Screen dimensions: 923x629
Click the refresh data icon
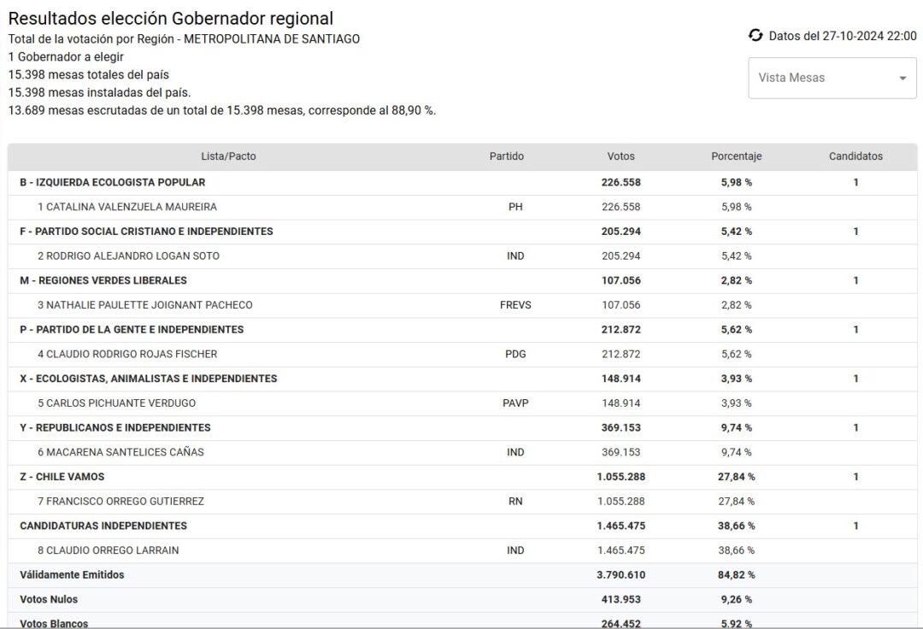point(755,35)
